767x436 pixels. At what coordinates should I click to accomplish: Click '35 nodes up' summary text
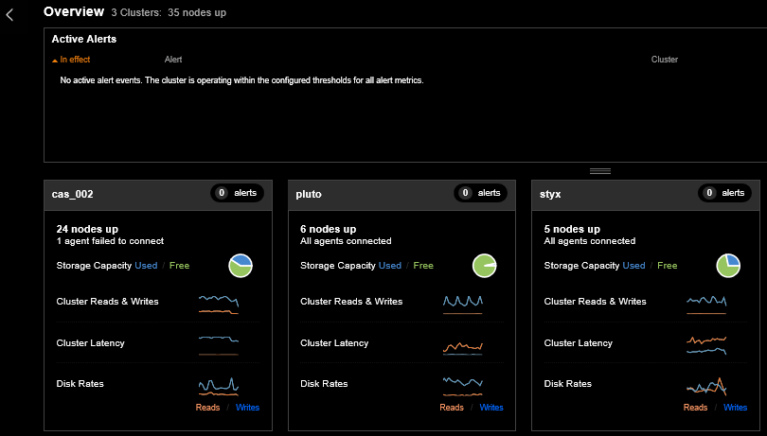tap(197, 12)
